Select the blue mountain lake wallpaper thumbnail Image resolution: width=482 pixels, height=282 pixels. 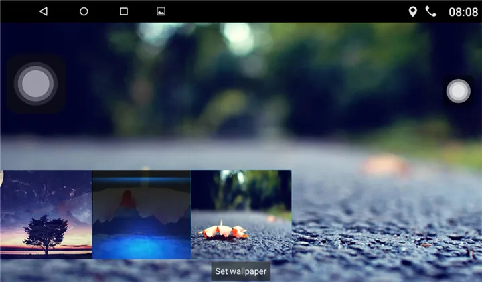[x=141, y=214]
